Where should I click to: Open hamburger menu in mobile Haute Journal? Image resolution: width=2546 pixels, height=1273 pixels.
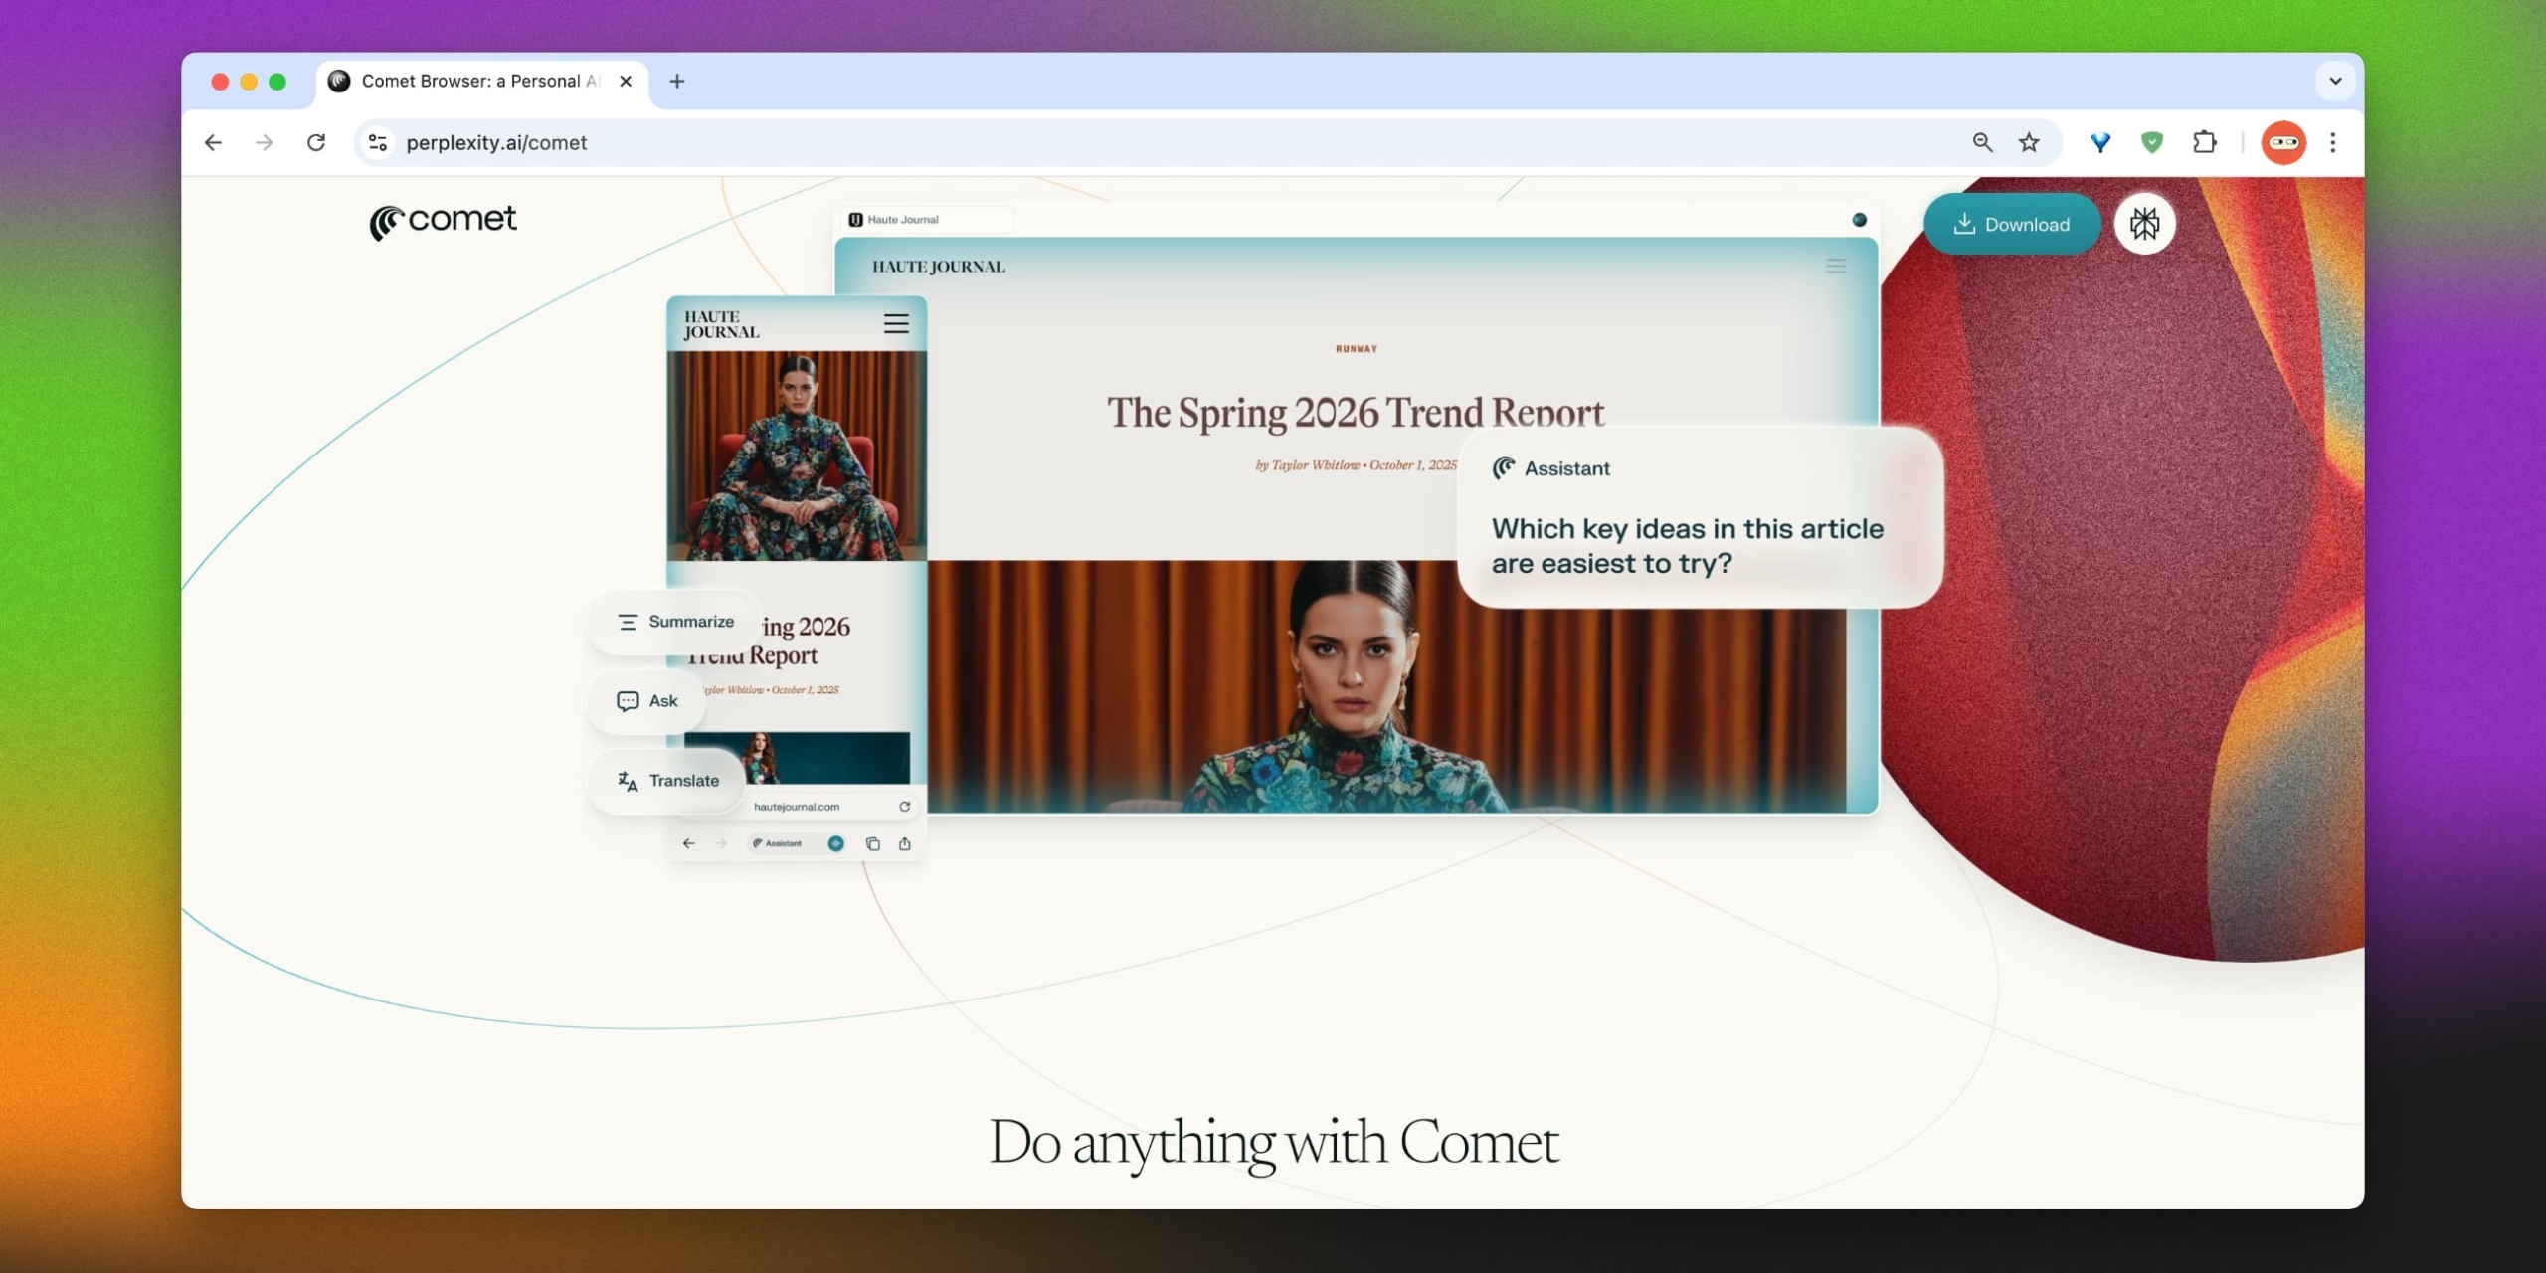coord(895,324)
